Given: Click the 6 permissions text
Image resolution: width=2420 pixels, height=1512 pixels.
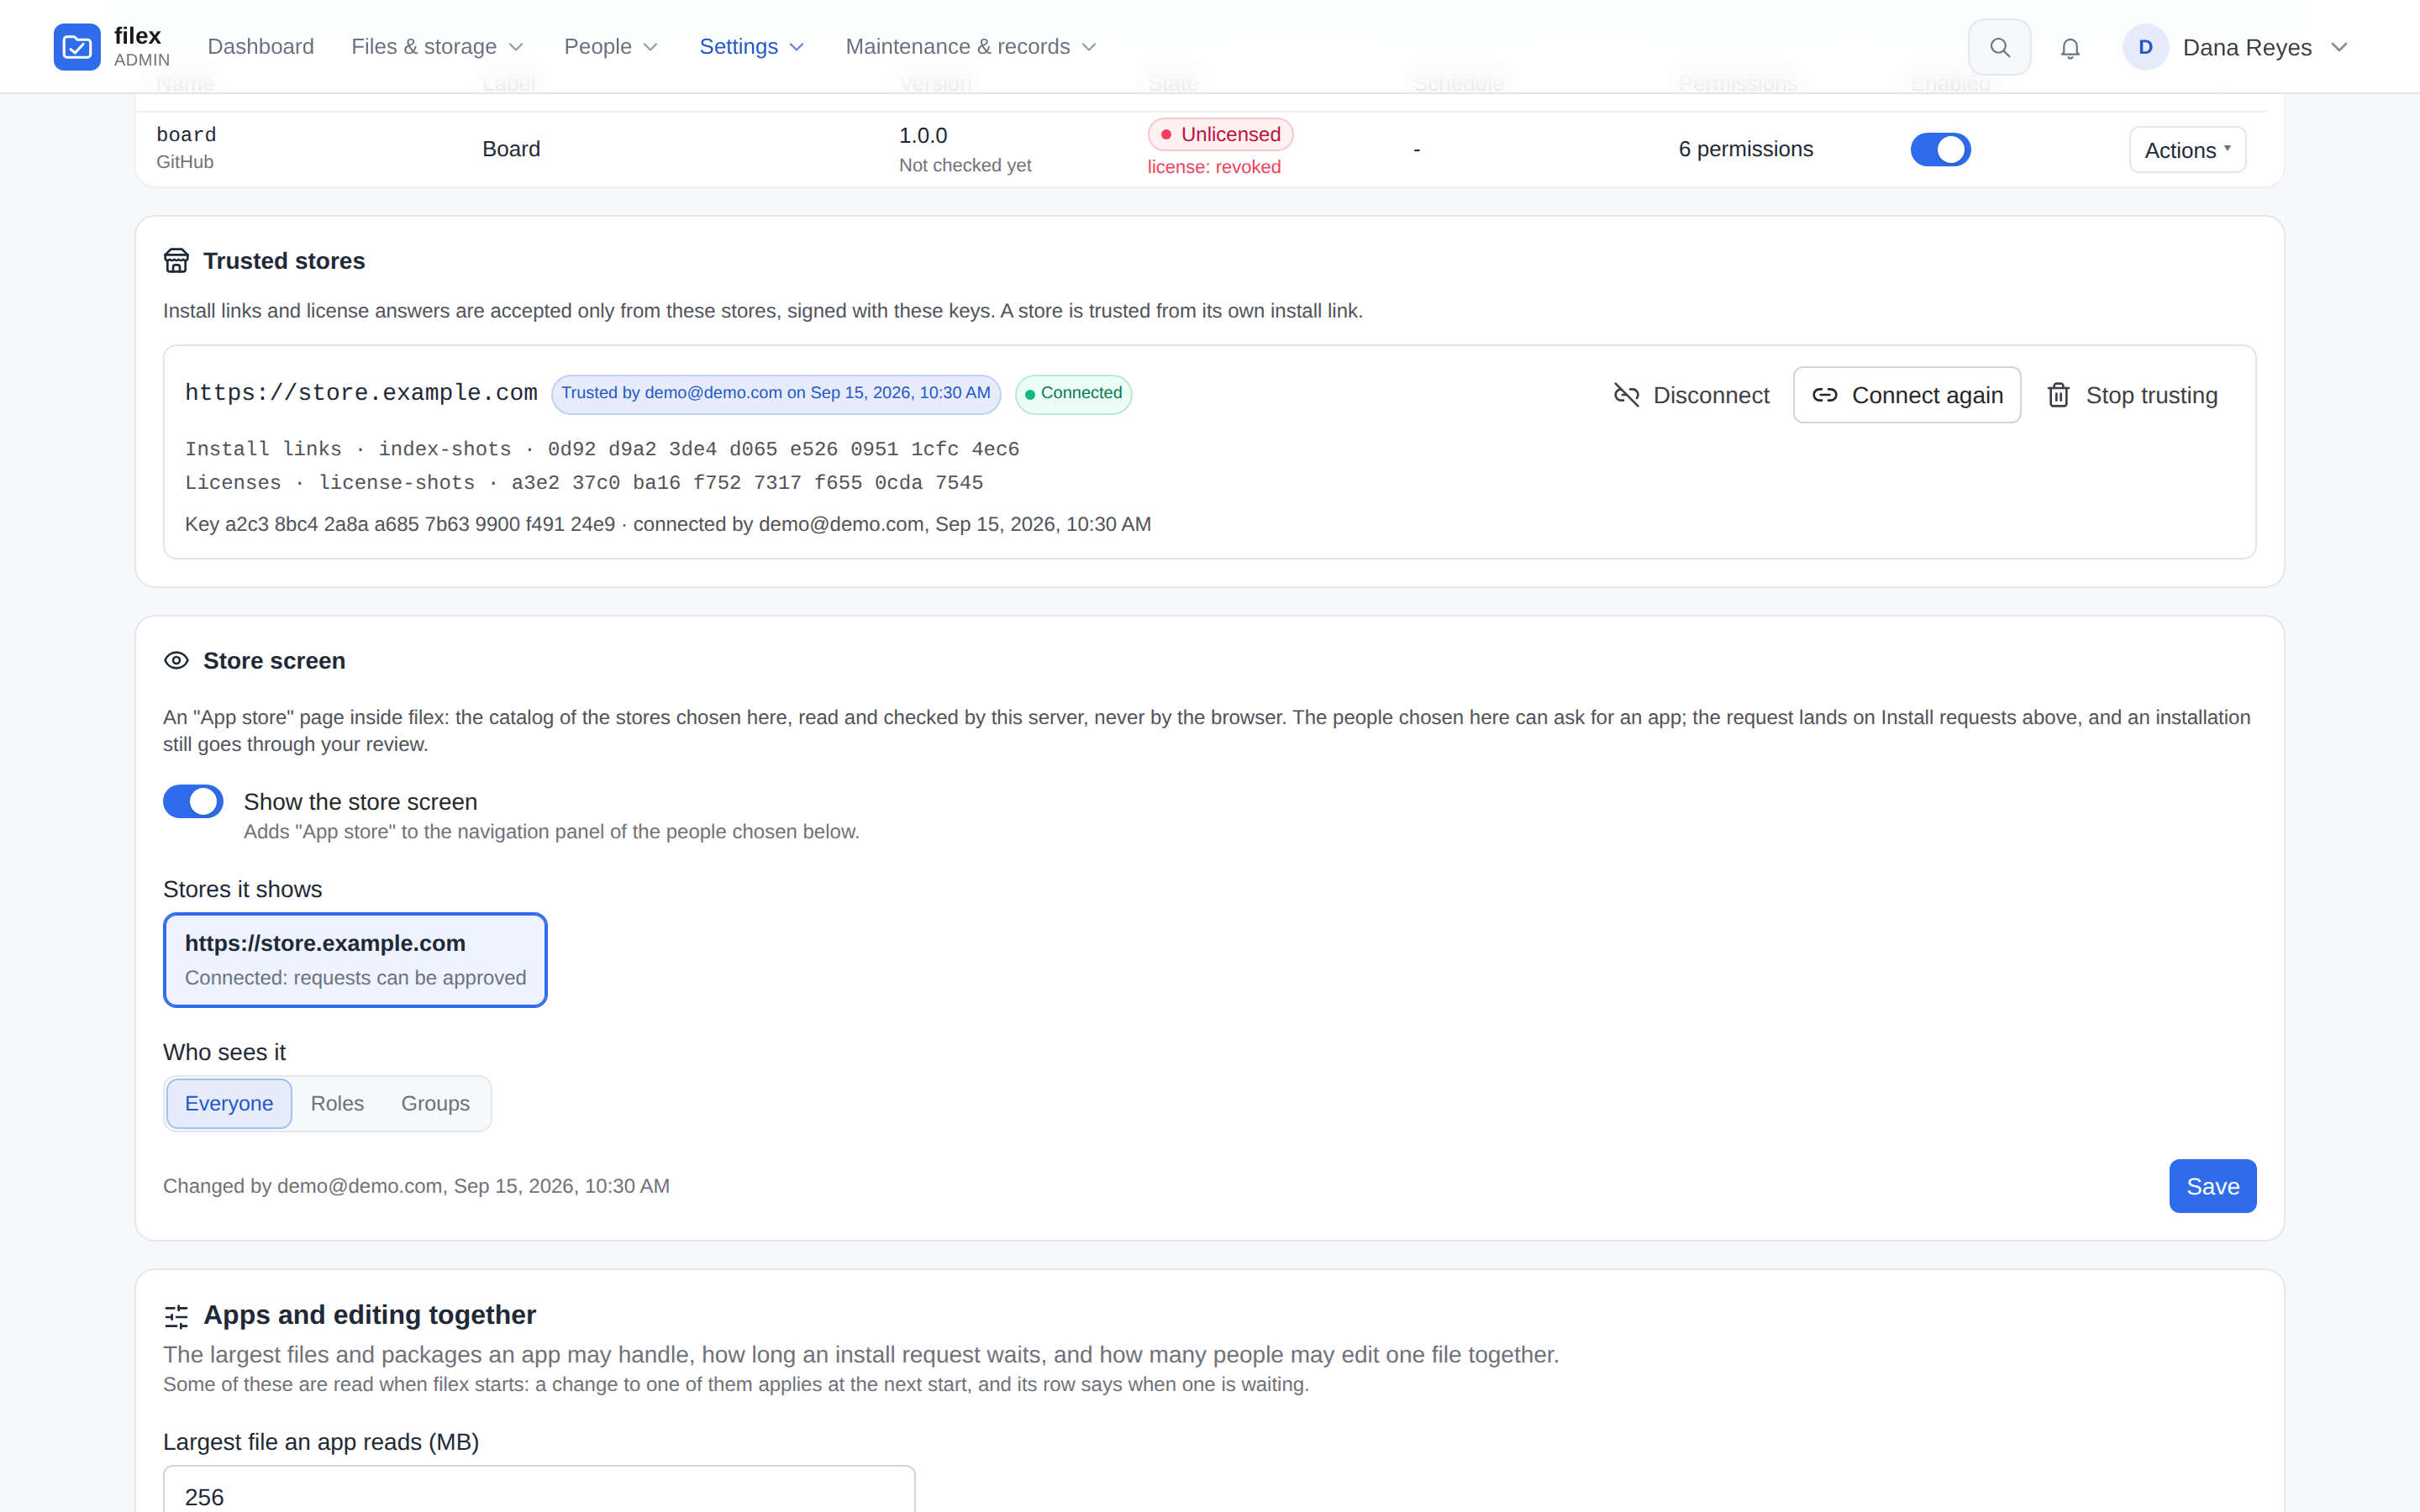Looking at the screenshot, I should click(1745, 150).
